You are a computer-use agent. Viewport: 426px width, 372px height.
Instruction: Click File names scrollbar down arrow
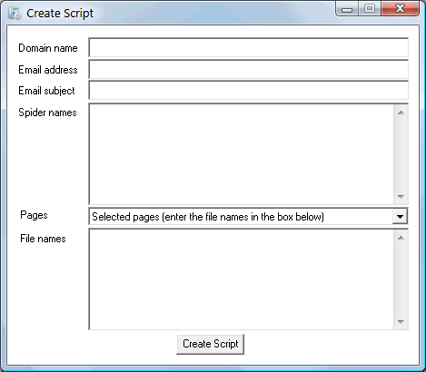[401, 322]
